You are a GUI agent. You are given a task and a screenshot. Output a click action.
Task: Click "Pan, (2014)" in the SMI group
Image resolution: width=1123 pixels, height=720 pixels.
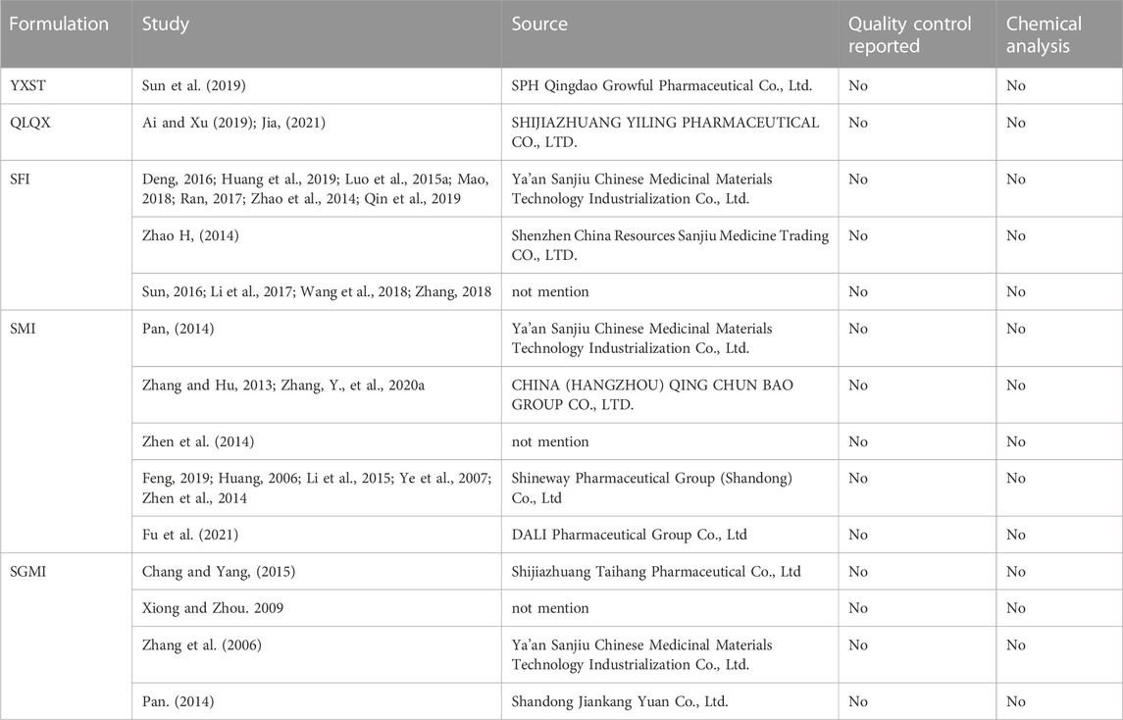coord(178,329)
